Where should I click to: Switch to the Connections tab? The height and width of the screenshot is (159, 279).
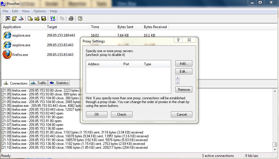[16, 83]
